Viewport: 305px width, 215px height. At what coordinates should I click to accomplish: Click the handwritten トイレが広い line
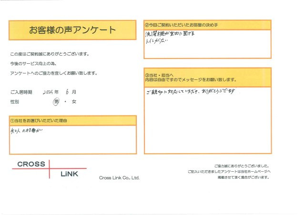[x=157, y=41]
